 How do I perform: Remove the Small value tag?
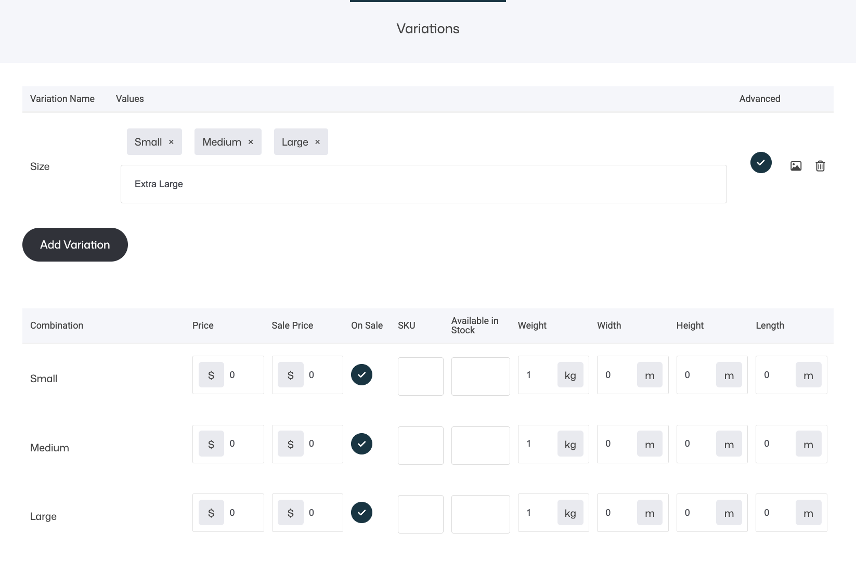[171, 142]
